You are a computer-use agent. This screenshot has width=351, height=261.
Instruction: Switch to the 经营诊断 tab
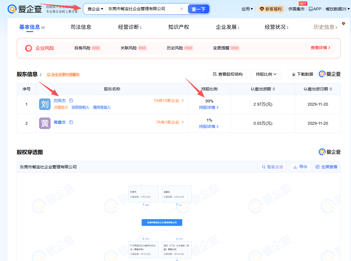tap(130, 27)
